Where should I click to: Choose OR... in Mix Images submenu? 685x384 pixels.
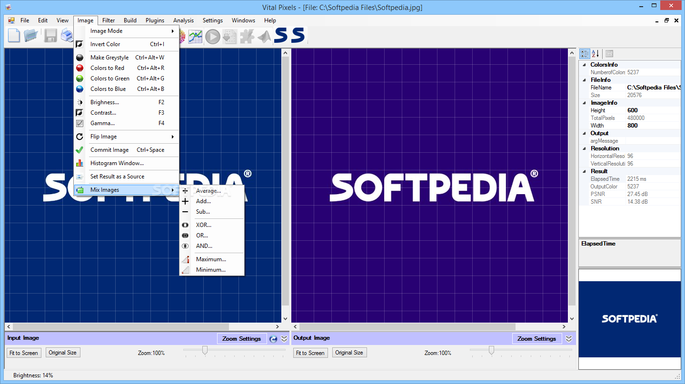[x=212, y=236]
